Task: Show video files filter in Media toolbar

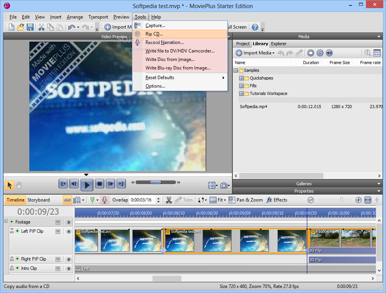Action: coord(311,53)
